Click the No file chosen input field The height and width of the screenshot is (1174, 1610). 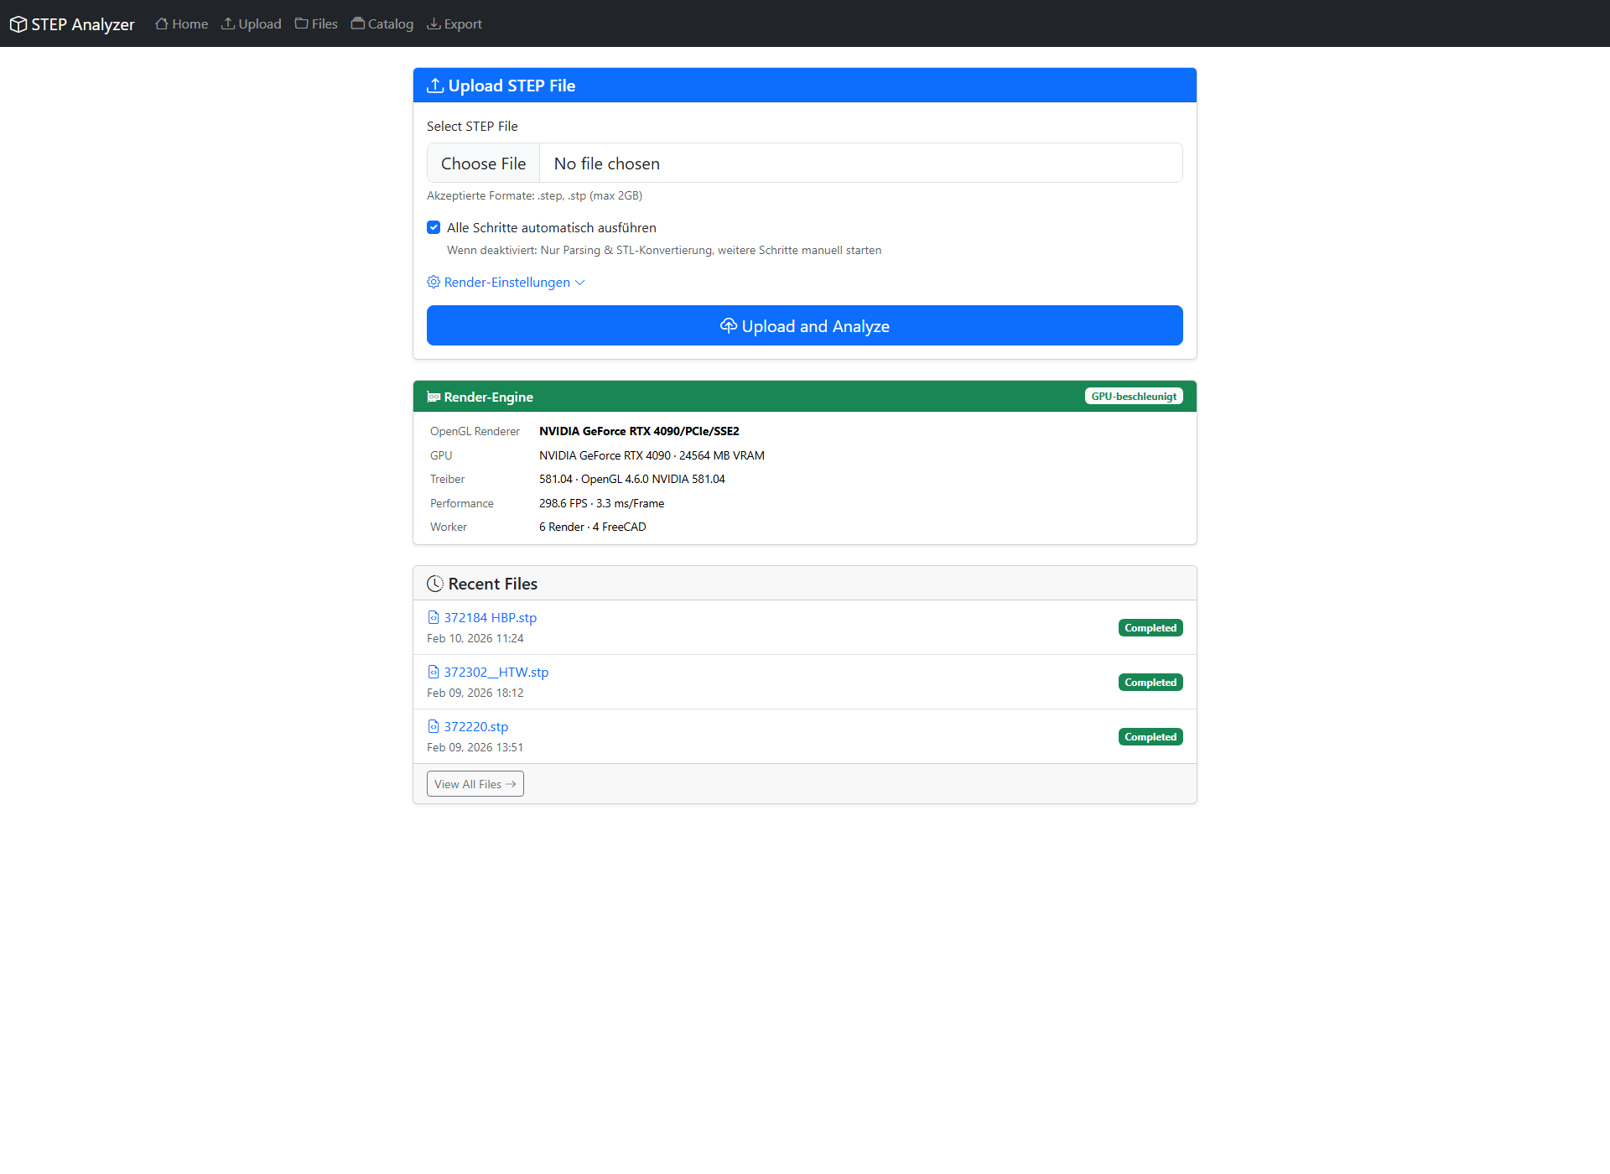(x=860, y=164)
